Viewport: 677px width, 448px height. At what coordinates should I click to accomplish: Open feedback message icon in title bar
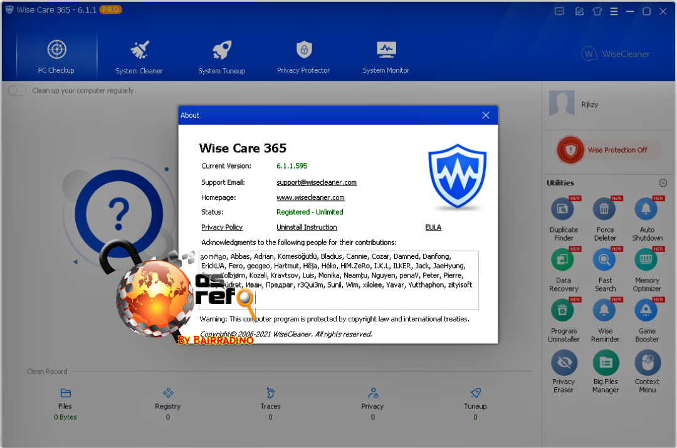(x=559, y=11)
